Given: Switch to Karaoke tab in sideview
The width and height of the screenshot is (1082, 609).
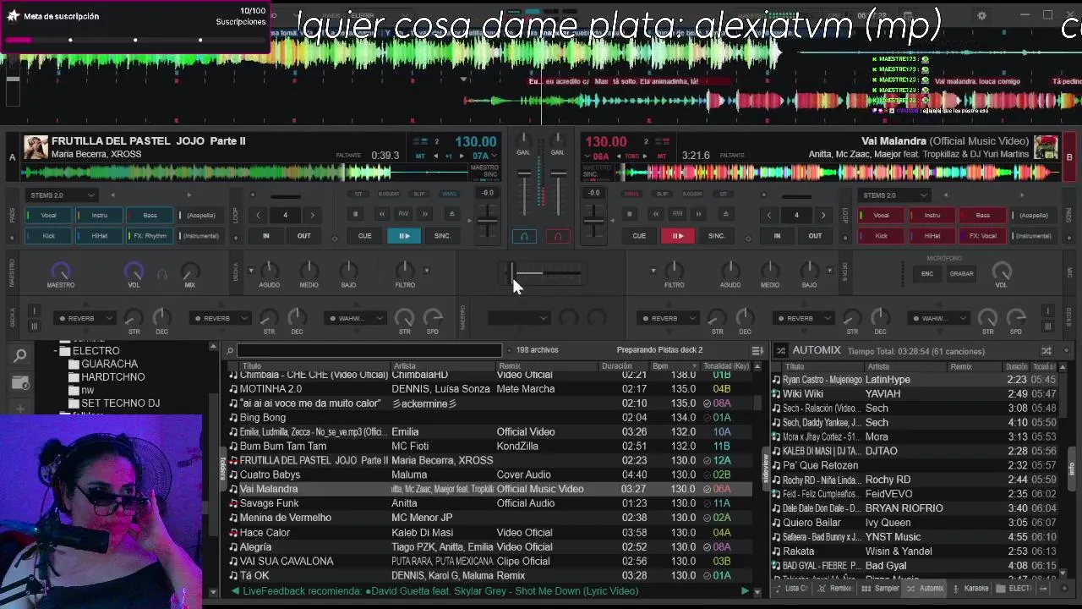Looking at the screenshot, I should click(x=970, y=589).
